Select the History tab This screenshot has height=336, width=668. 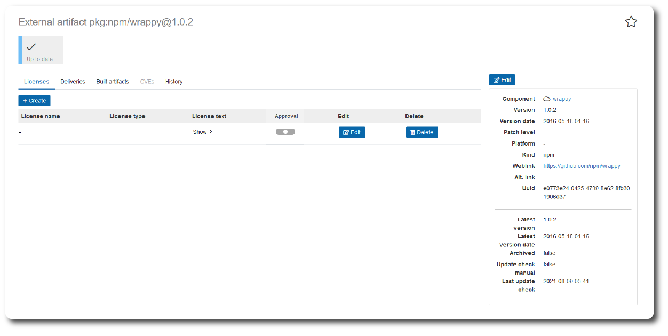pos(174,82)
